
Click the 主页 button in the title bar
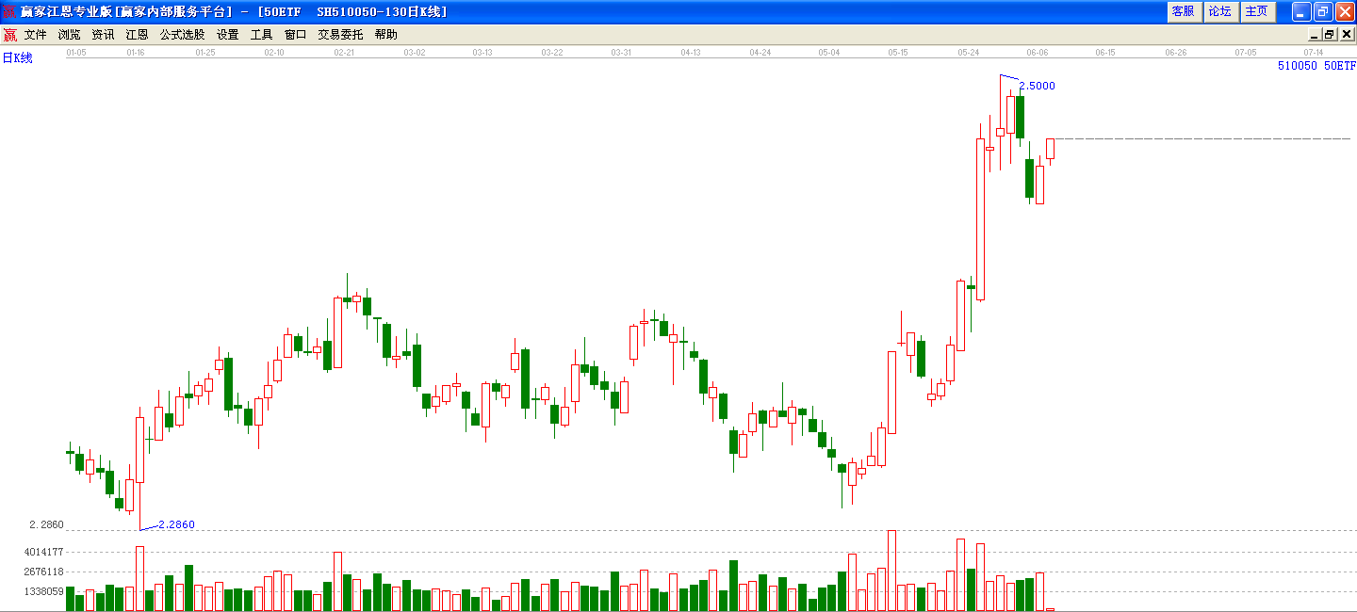[1256, 11]
